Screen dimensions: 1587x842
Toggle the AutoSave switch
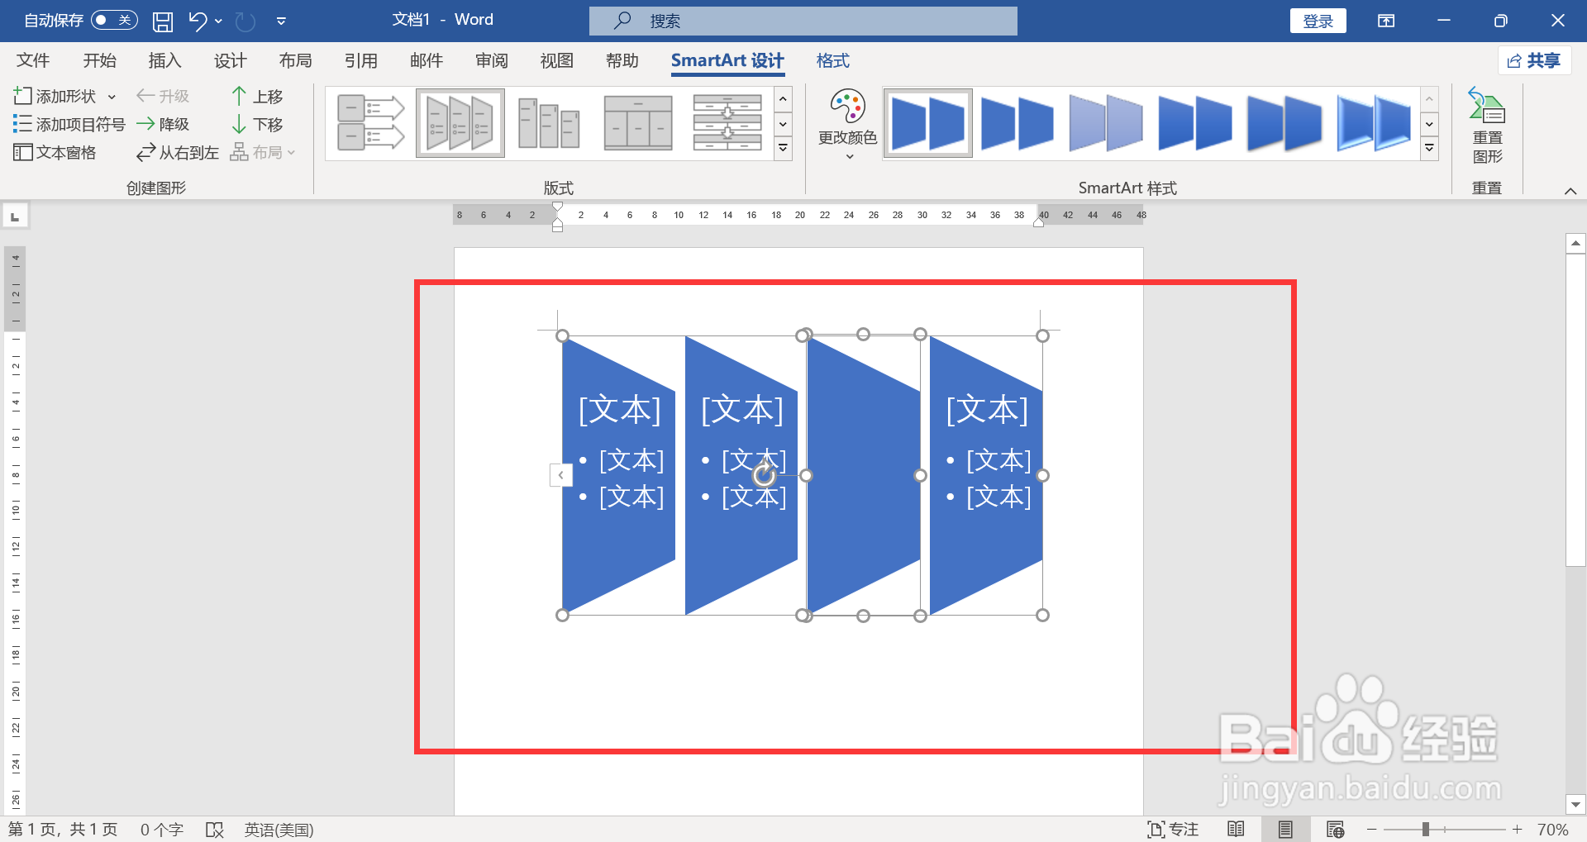pos(114,20)
